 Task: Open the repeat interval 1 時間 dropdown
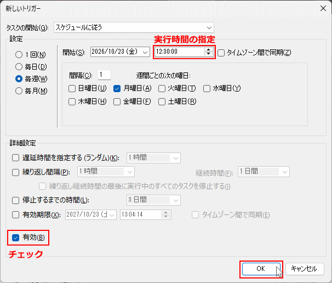tap(106, 172)
